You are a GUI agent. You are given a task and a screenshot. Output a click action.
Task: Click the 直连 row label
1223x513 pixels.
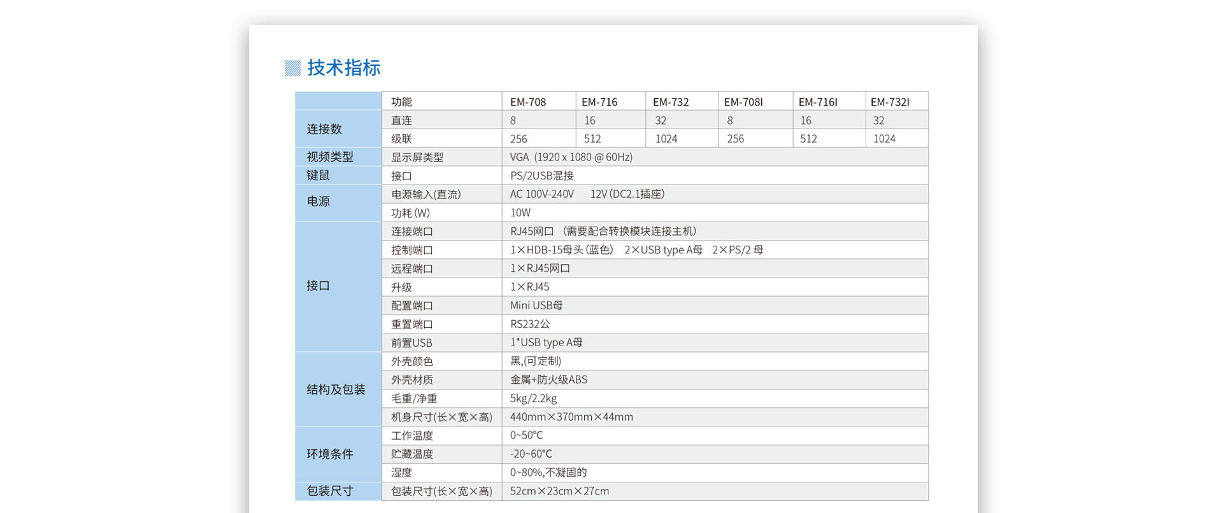pos(401,120)
